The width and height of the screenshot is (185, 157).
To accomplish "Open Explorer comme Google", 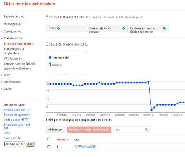I will 19,63.
